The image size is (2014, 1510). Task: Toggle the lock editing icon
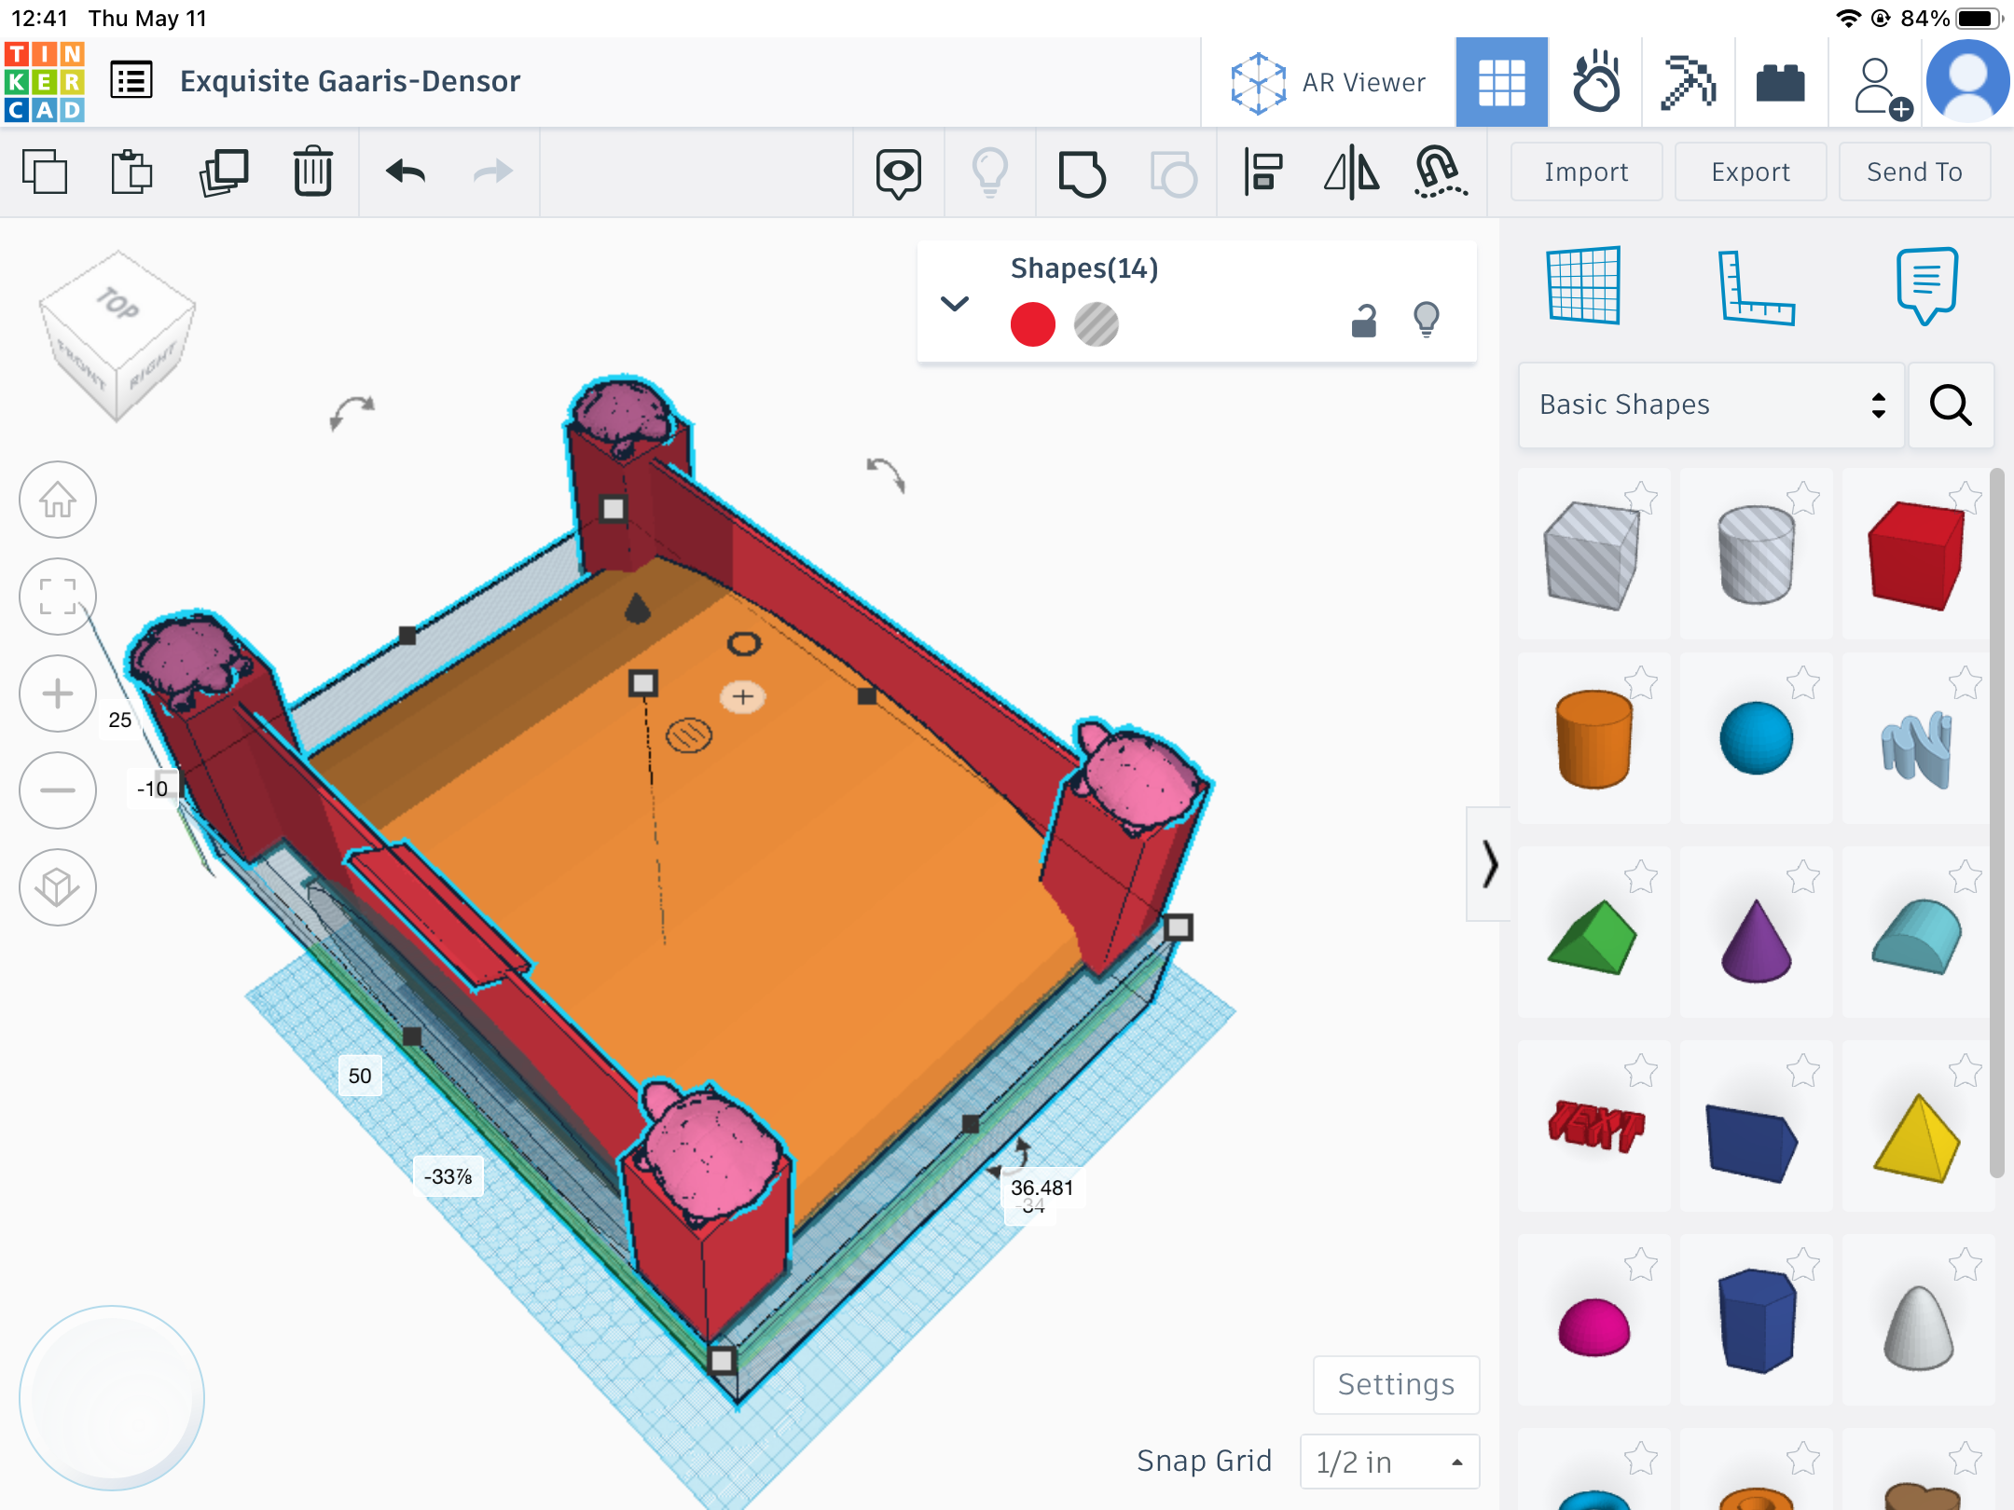click(1364, 322)
